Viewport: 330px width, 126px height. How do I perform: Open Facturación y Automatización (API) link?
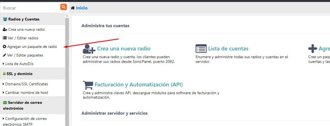click(139, 85)
